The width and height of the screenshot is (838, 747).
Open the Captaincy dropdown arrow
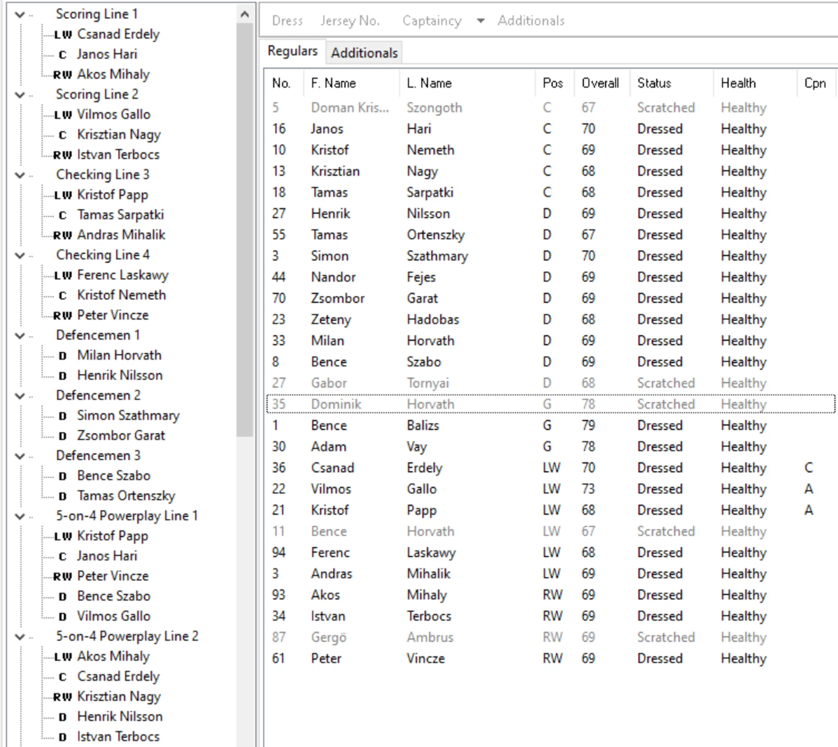480,21
